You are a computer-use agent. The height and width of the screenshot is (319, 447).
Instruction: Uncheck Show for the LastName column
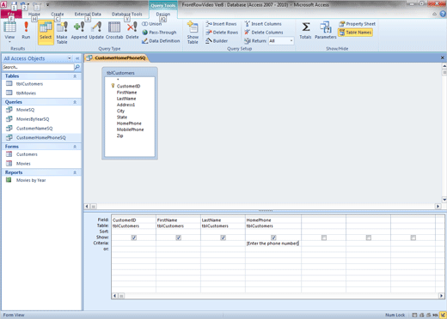click(x=223, y=238)
